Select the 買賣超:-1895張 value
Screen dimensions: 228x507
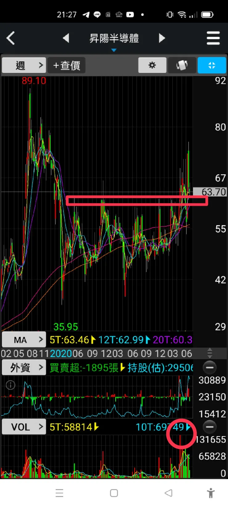tap(84, 367)
